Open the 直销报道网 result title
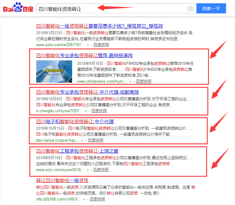 (84, 55)
